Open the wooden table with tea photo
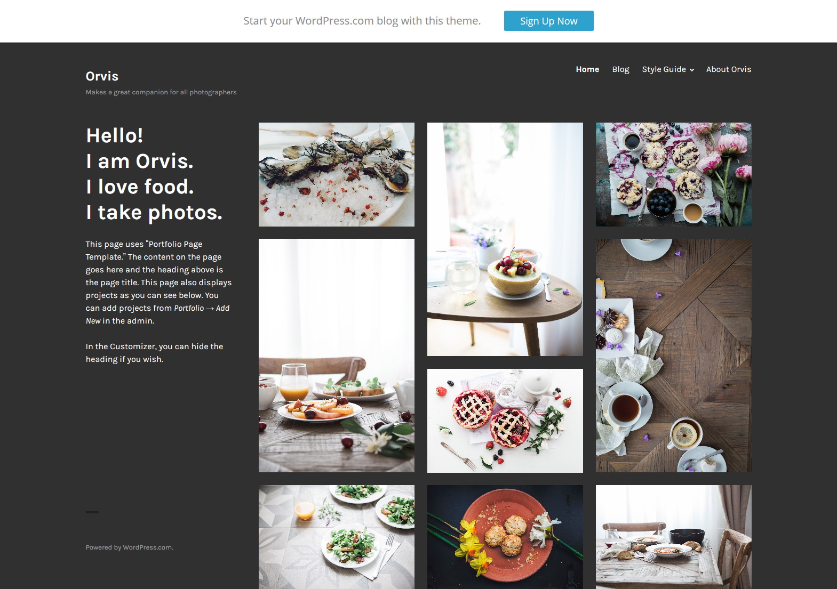Image resolution: width=837 pixels, height=589 pixels. click(674, 356)
